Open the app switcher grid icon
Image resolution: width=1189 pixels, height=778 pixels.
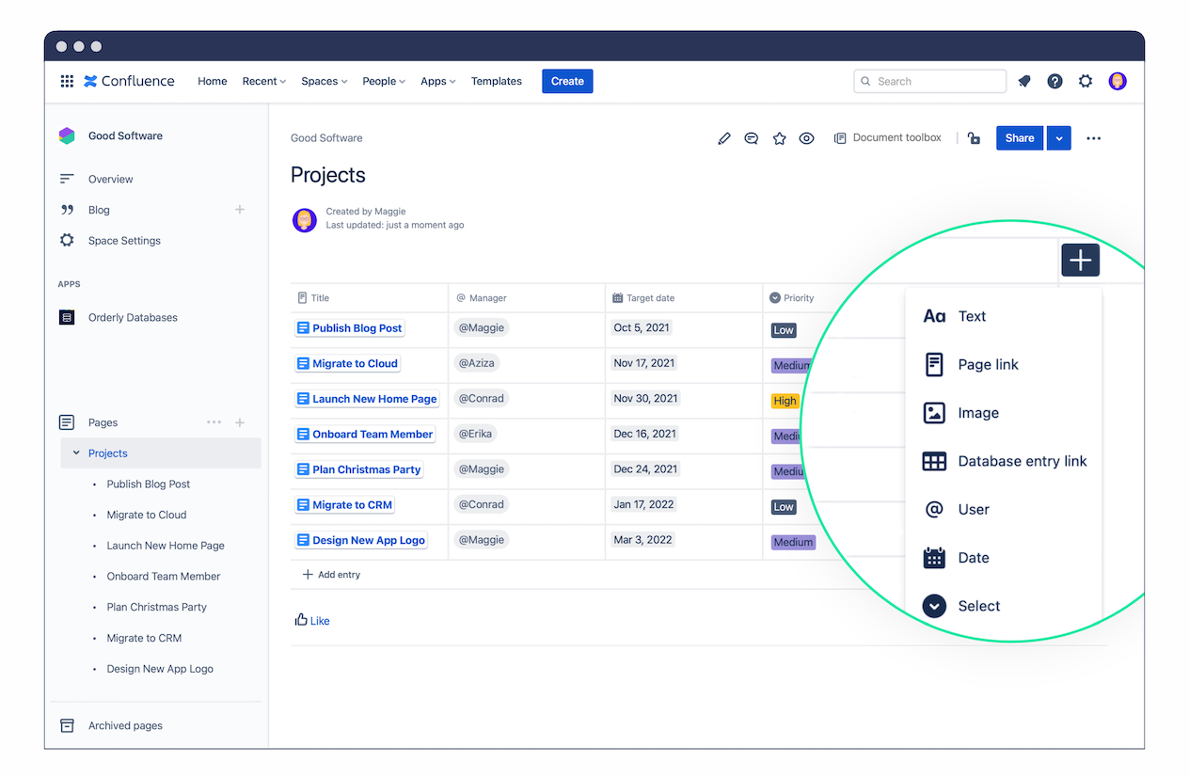67,81
